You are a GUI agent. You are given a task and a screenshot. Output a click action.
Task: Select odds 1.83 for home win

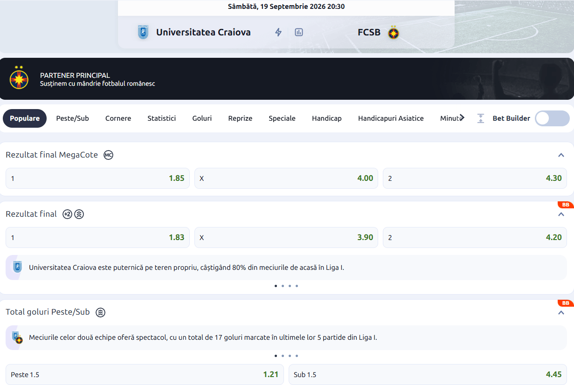(x=97, y=237)
